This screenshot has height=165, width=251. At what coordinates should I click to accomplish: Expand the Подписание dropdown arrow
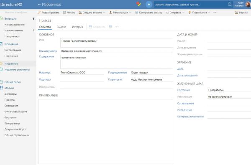[x=209, y=13]
